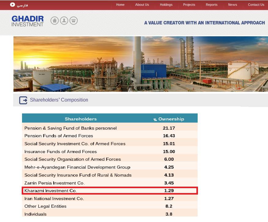Select the 15.00 ownership value
268x222 pixels.
[x=169, y=152]
